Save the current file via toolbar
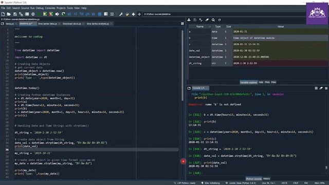329x185 pixels. click(x=15, y=14)
